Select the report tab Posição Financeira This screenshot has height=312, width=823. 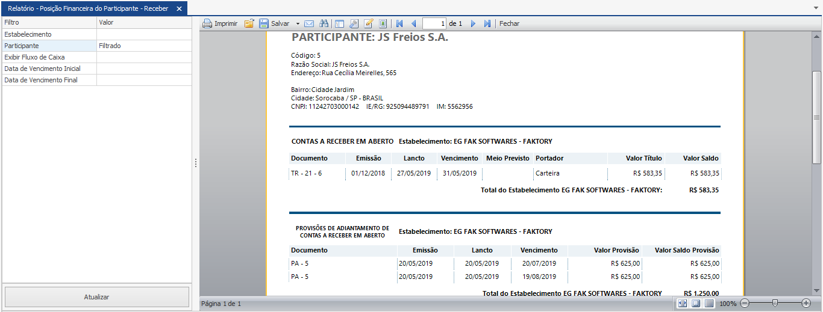click(x=88, y=8)
